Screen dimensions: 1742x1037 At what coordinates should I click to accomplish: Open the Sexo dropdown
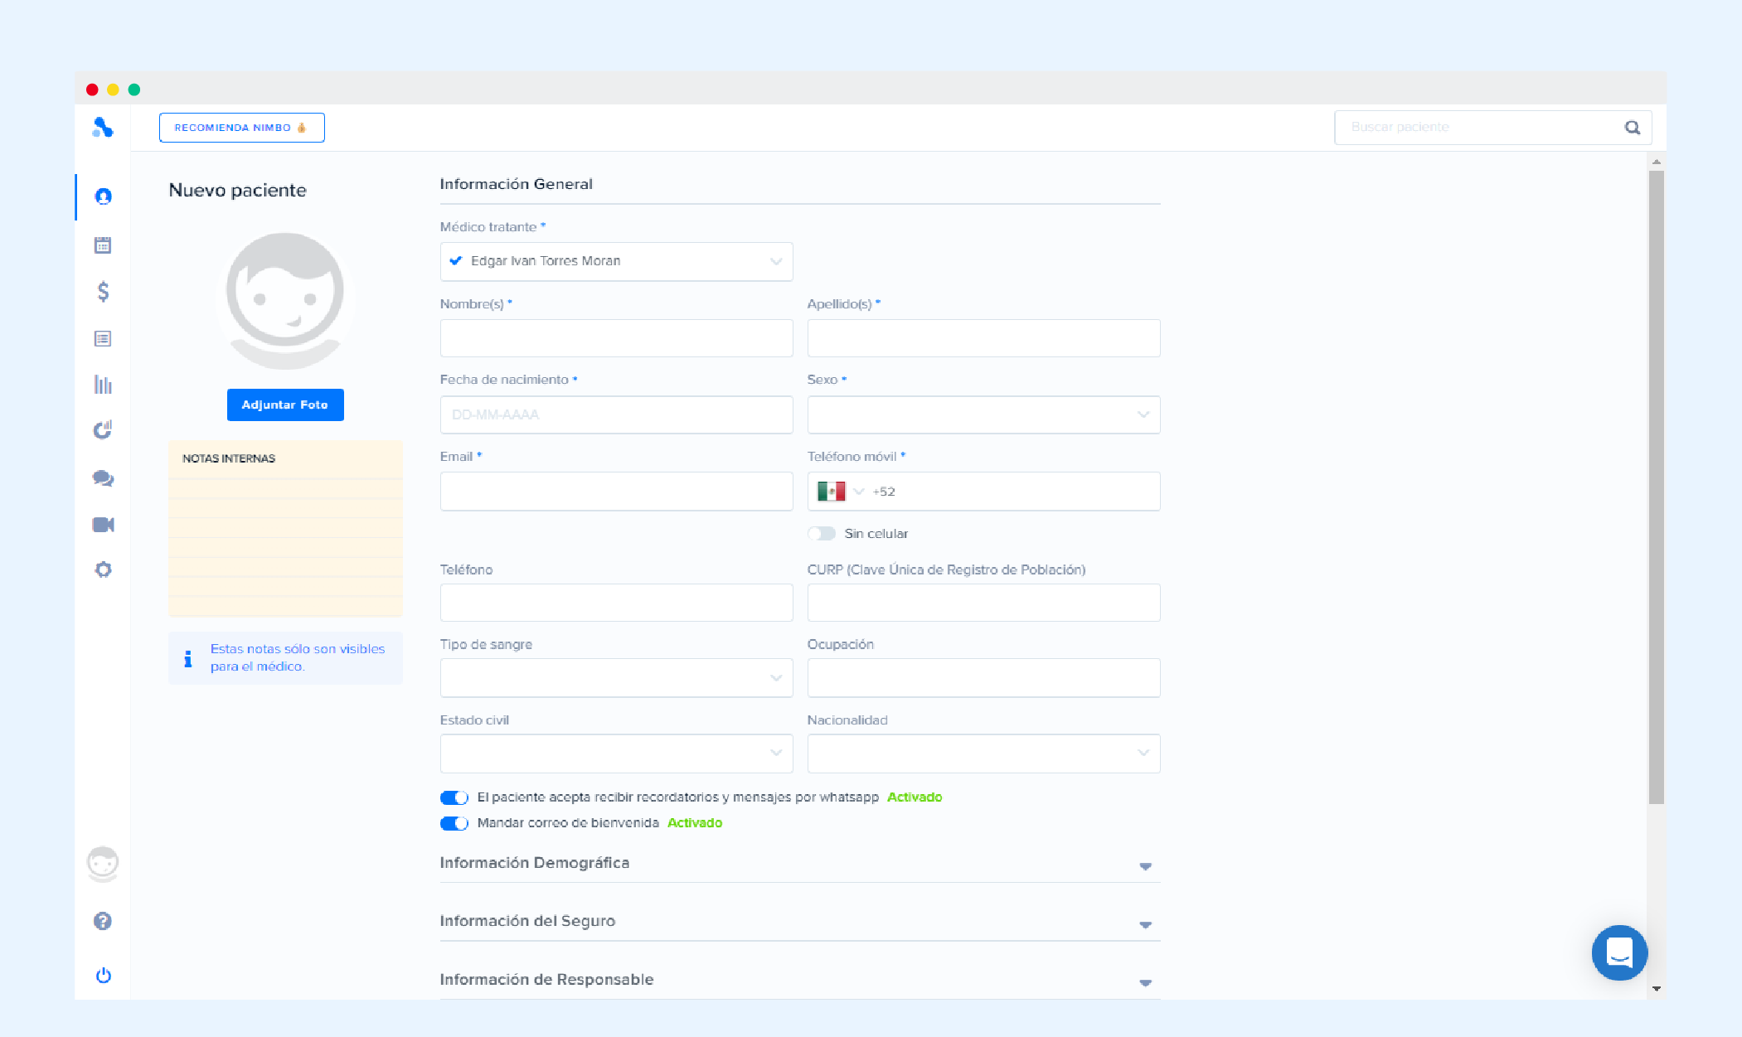coord(983,414)
